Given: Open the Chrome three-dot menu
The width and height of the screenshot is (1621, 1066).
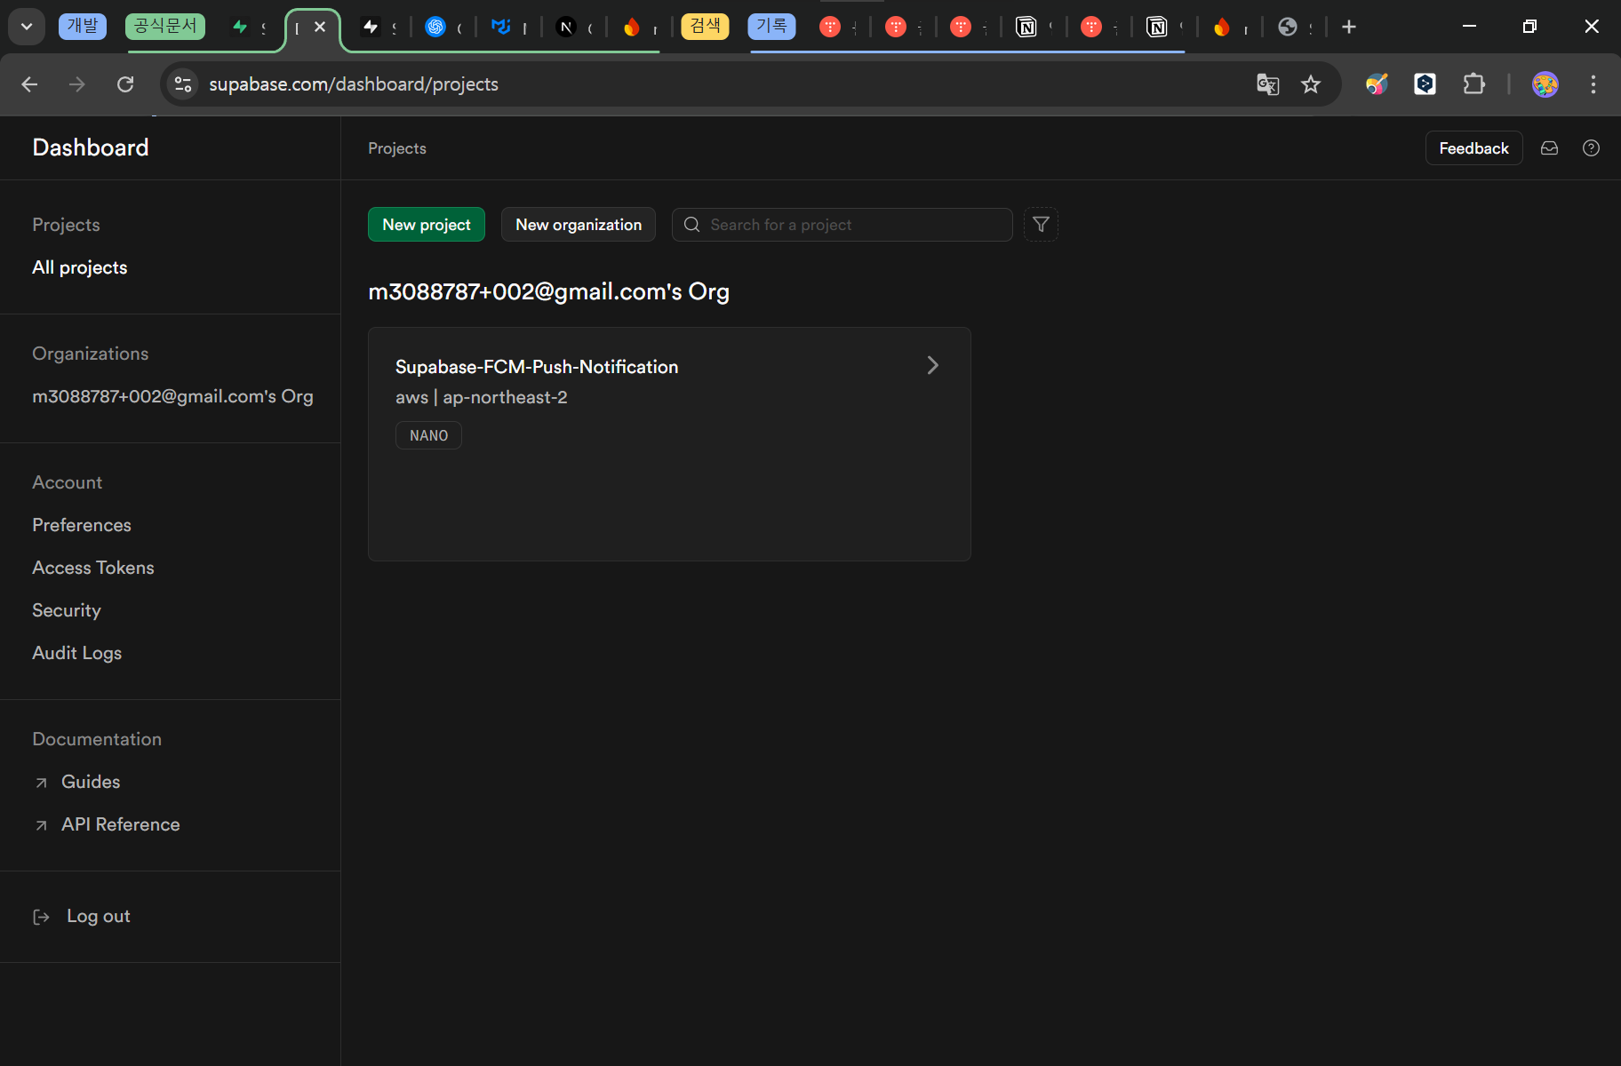Looking at the screenshot, I should [1593, 84].
